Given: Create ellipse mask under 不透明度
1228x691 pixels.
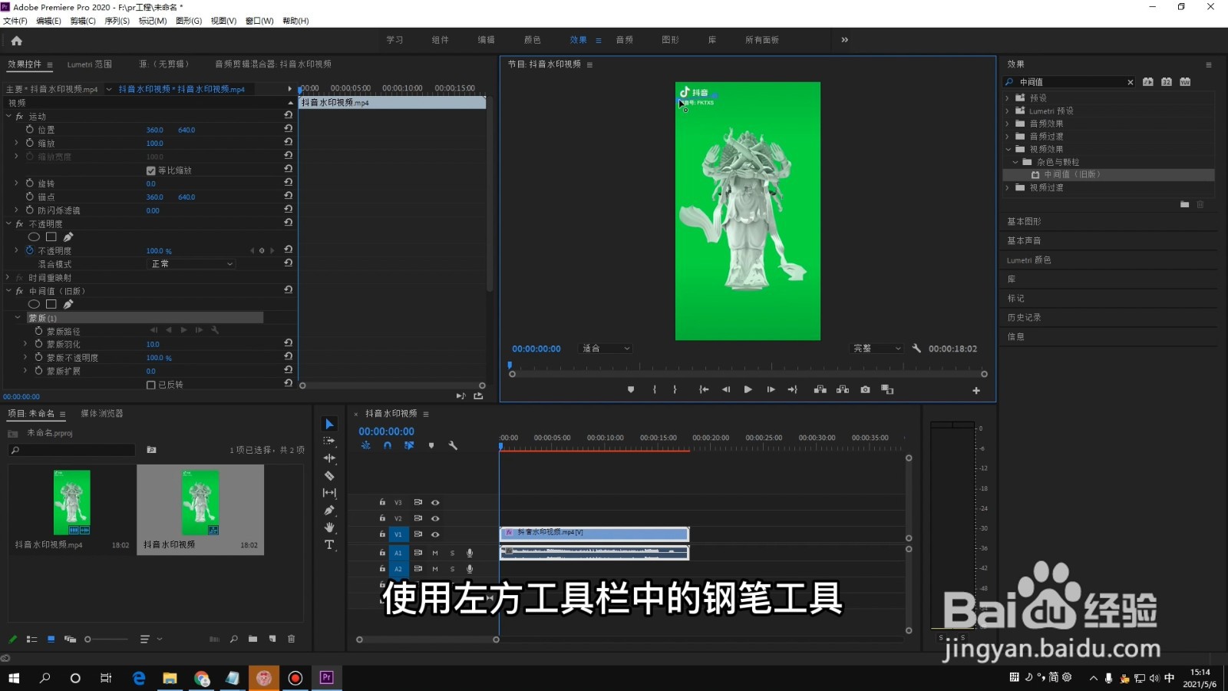Looking at the screenshot, I should click(34, 237).
